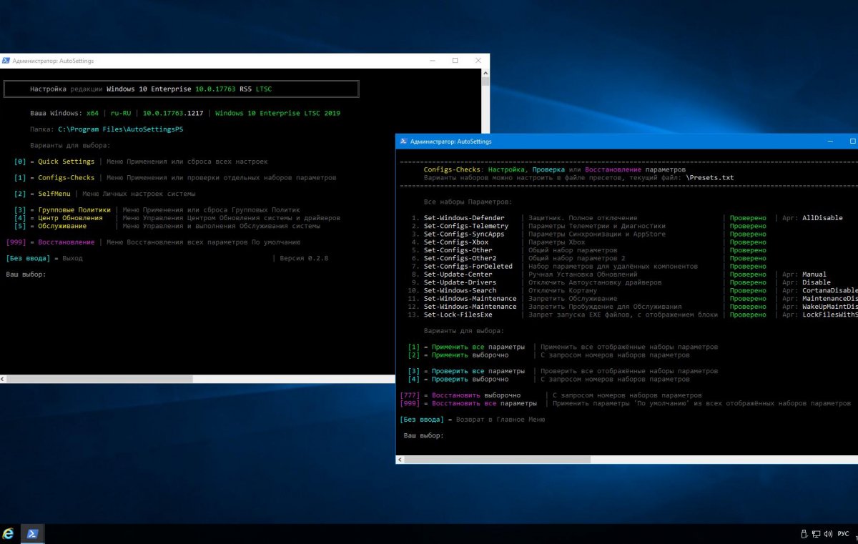Switch input language via РУС indicator
Image resolution: width=858 pixels, height=544 pixels.
click(843, 534)
